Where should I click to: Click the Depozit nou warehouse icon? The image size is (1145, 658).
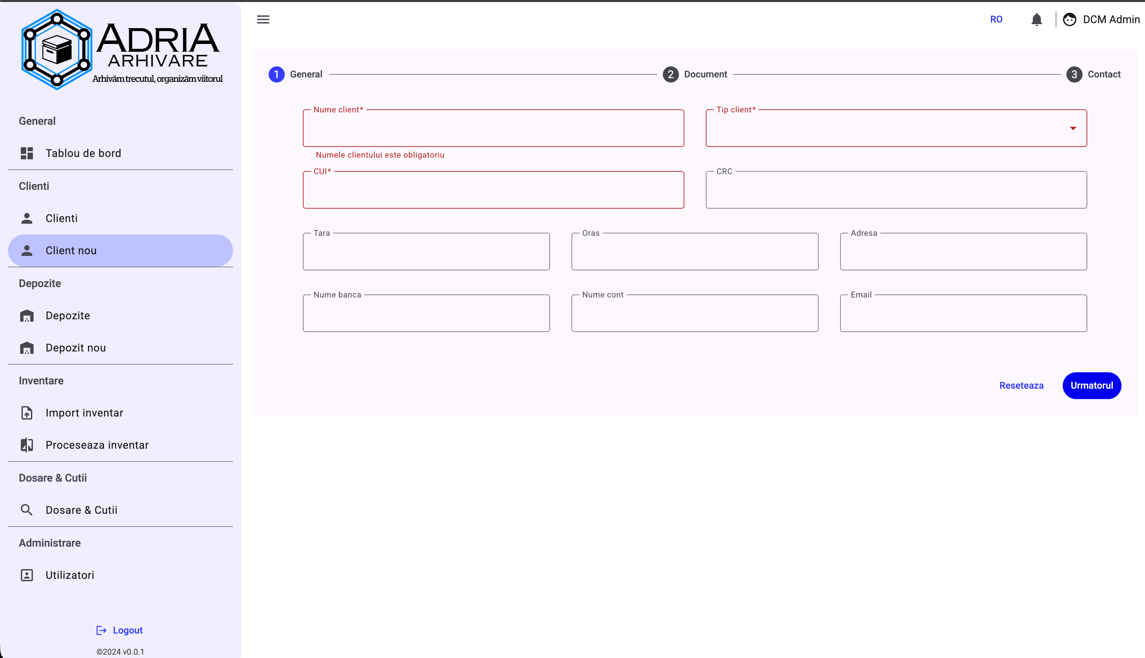pos(27,347)
